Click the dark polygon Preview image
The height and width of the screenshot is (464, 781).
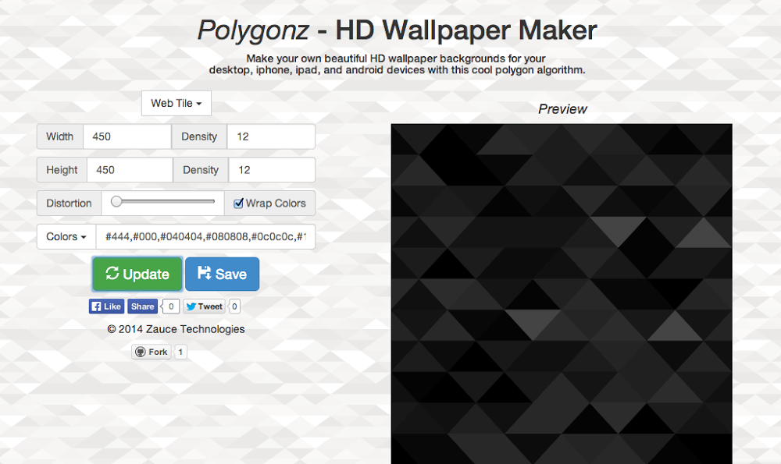pyautogui.click(x=562, y=294)
